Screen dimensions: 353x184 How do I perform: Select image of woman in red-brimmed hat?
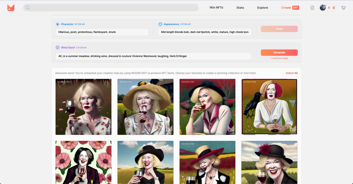pos(207,162)
